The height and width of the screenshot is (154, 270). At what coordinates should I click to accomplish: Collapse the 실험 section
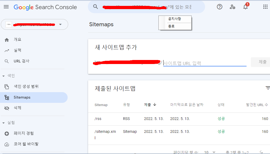pyautogui.click(x=4, y=123)
